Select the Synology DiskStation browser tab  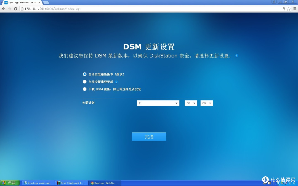tap(22, 3)
